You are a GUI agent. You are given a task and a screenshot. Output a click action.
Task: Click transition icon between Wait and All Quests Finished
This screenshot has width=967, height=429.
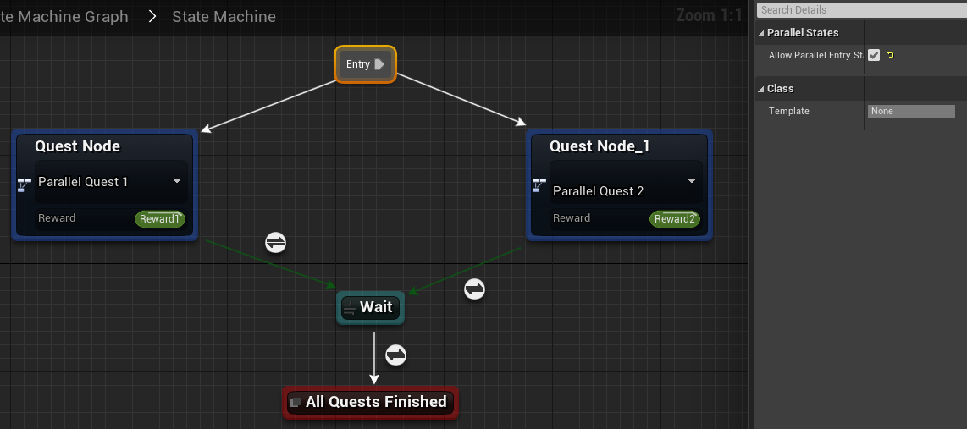click(395, 355)
